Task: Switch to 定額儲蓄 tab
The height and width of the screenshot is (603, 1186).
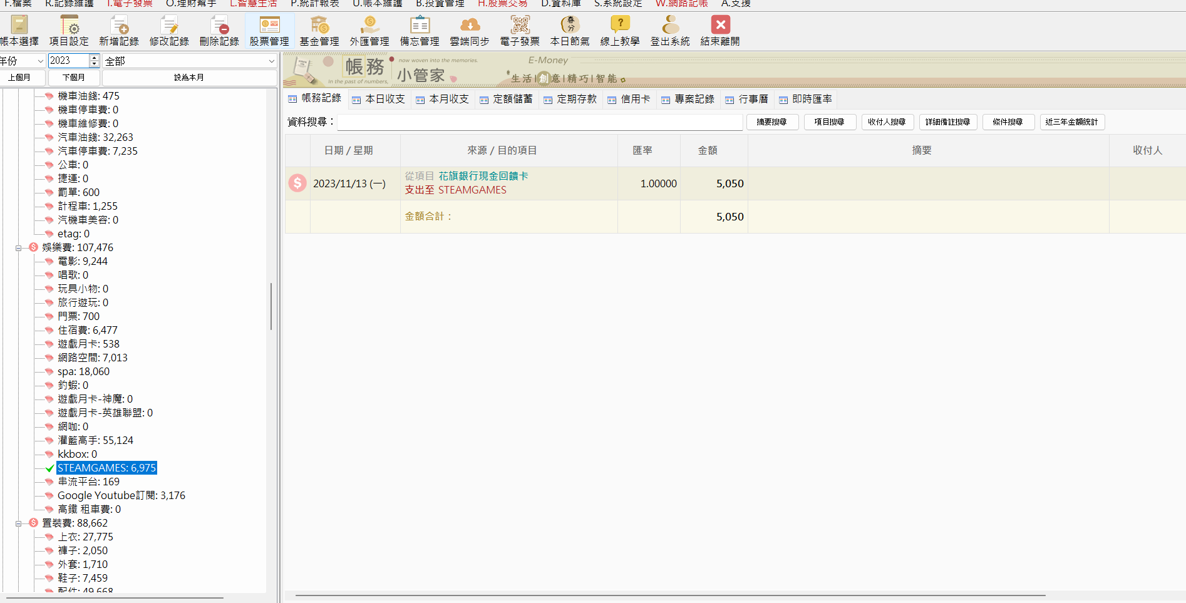Action: click(x=506, y=99)
